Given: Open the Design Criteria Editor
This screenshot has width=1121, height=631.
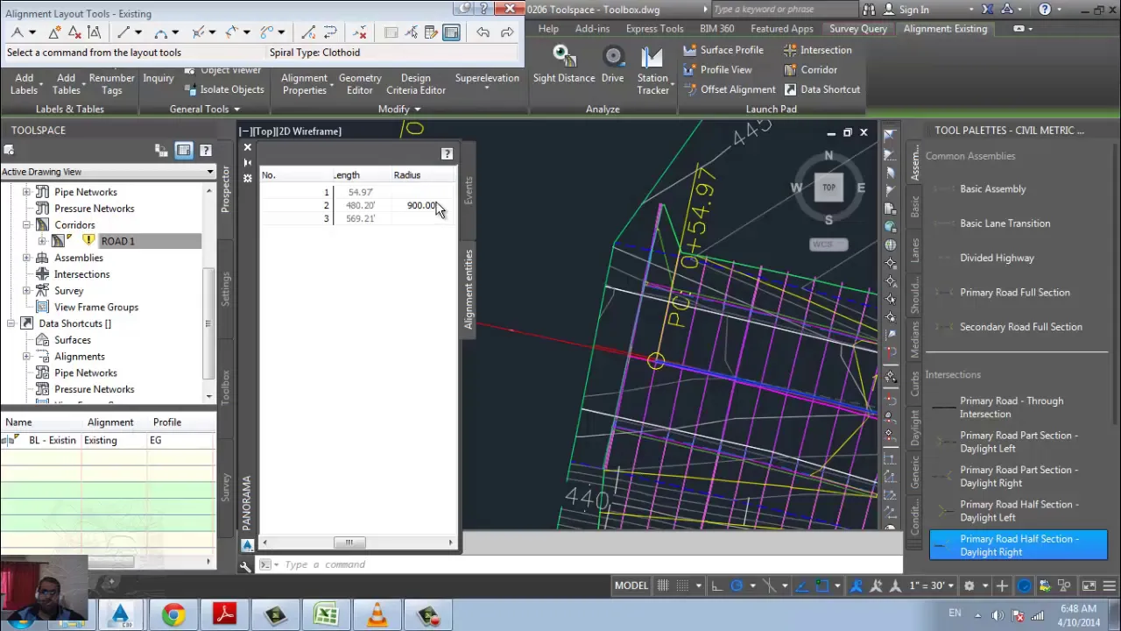Looking at the screenshot, I should click(416, 83).
